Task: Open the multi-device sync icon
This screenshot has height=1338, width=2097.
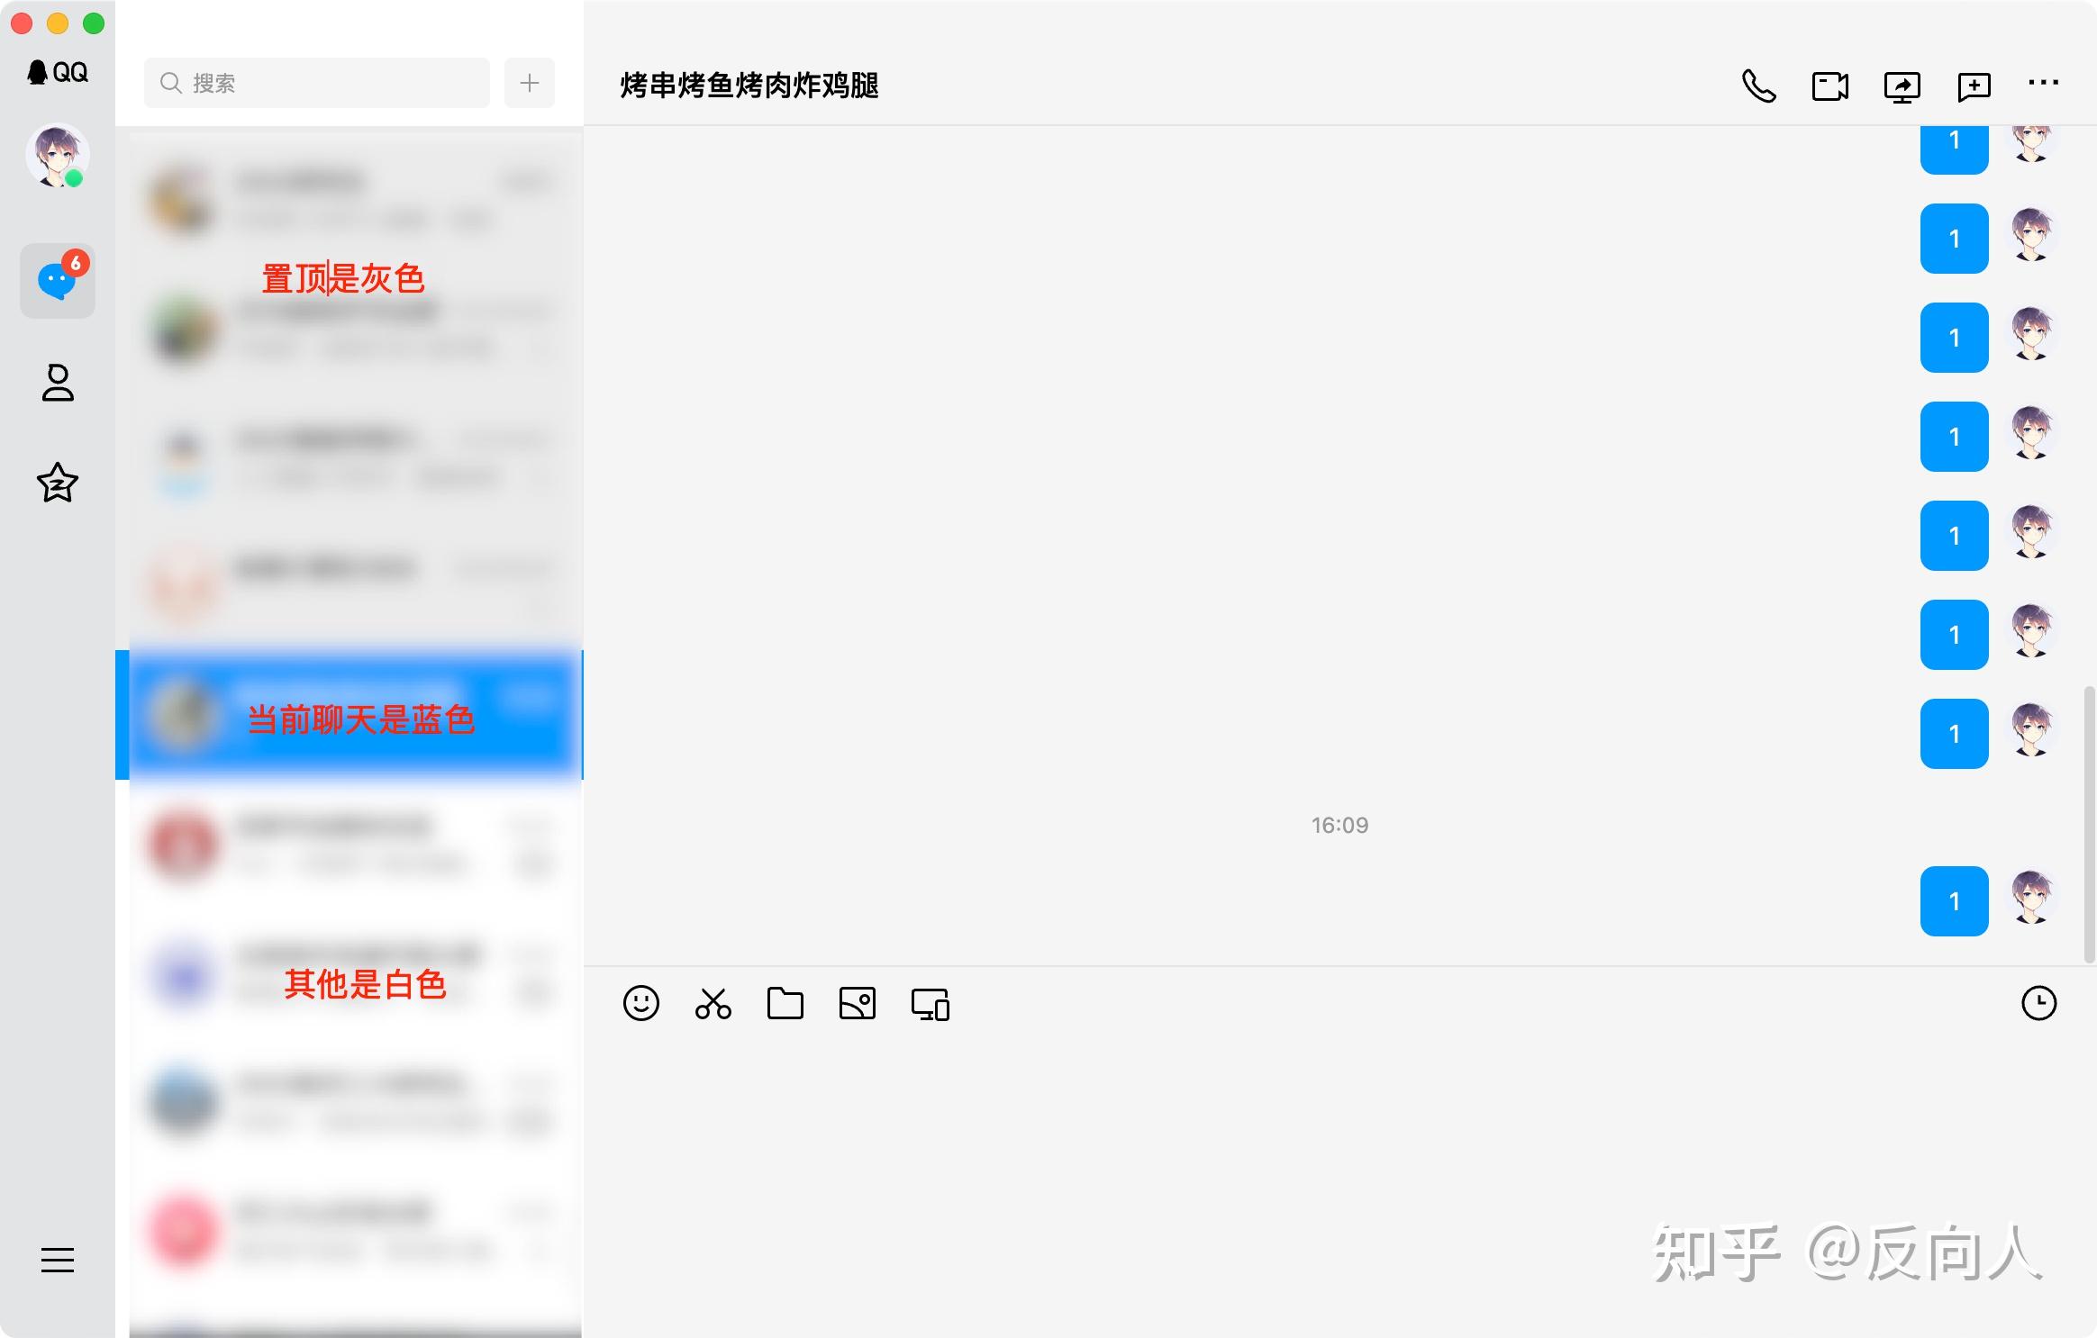Action: coord(930,1003)
